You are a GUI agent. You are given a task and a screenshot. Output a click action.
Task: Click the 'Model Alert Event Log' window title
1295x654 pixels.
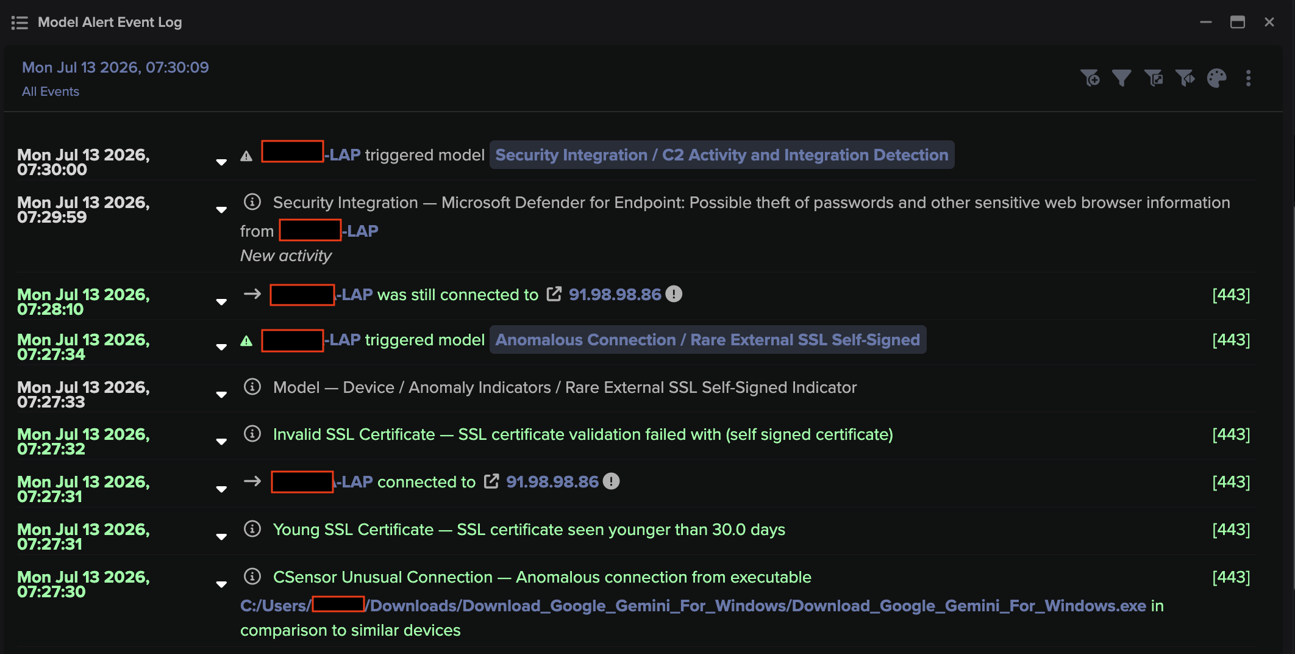(x=110, y=22)
